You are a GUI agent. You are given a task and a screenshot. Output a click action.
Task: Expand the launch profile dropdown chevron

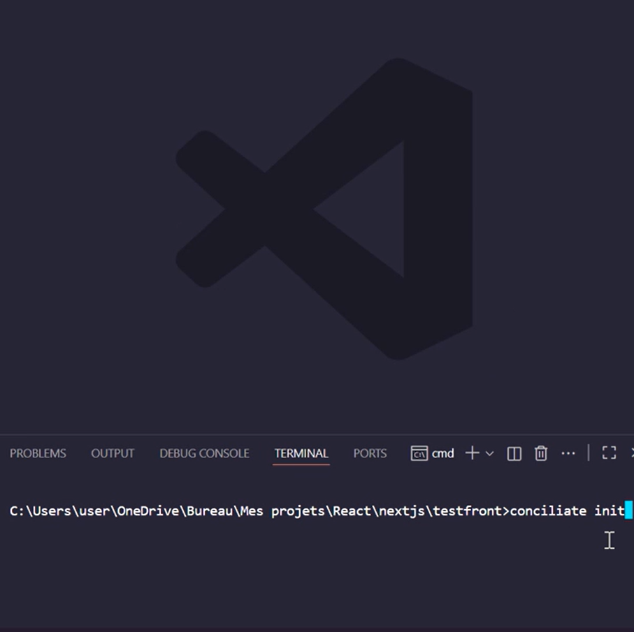490,453
